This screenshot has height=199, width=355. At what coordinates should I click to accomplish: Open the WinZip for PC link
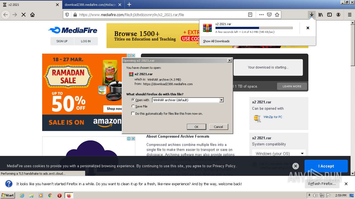273,117
